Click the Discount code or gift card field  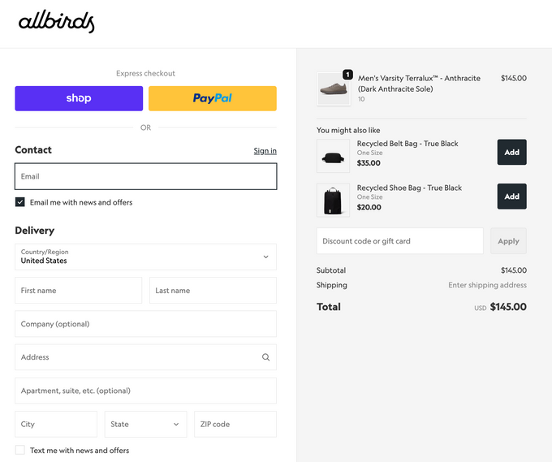400,241
